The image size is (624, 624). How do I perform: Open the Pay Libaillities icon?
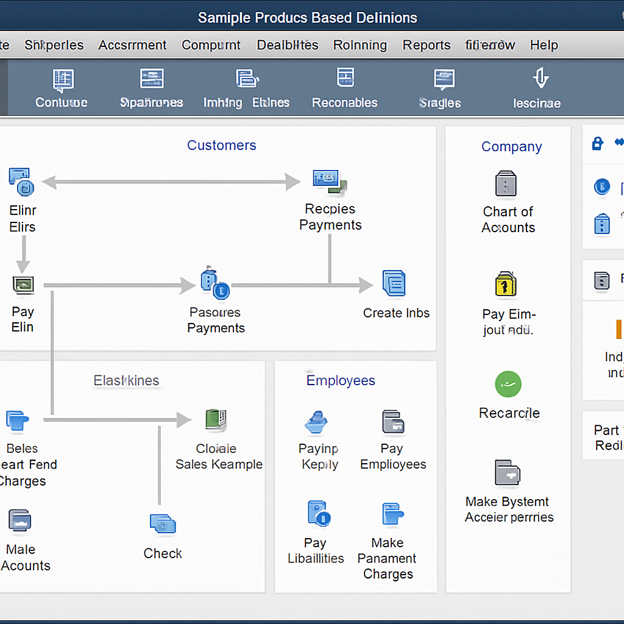319,513
